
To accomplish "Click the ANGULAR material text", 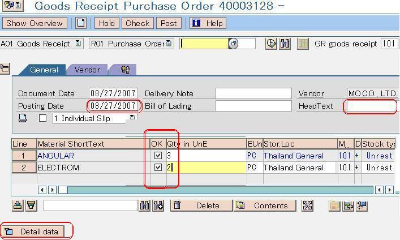I will (55, 156).
